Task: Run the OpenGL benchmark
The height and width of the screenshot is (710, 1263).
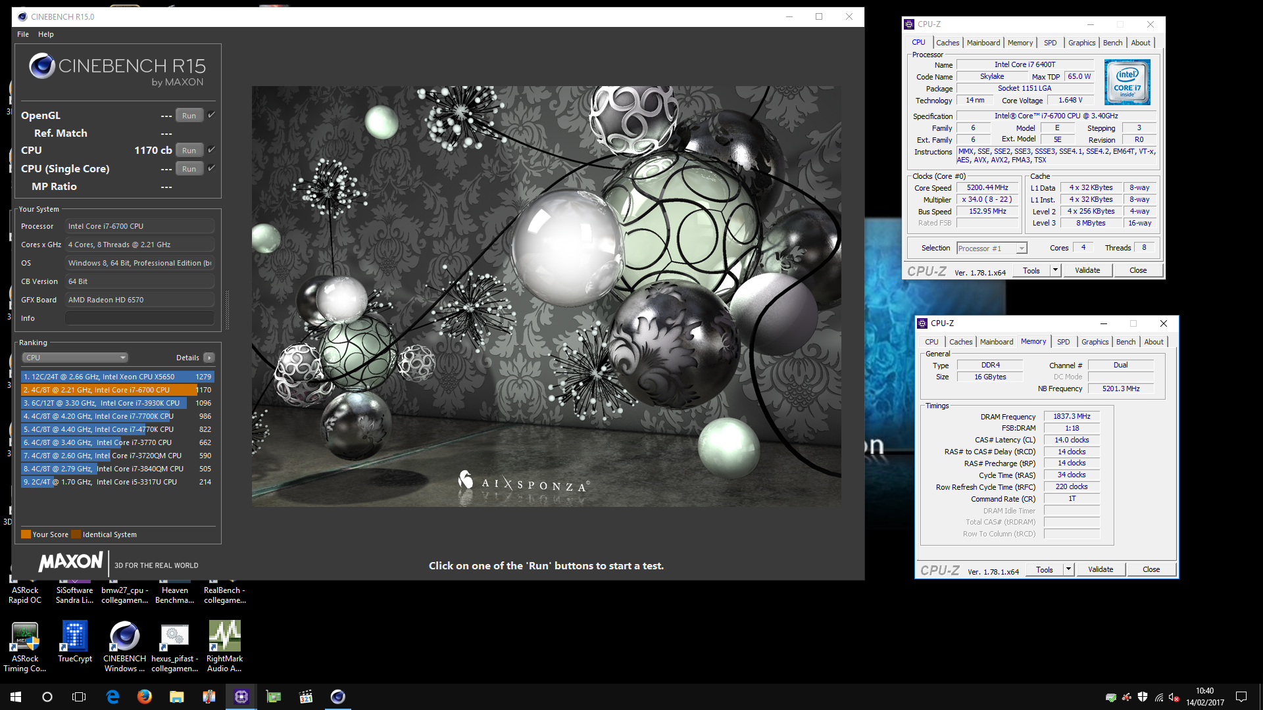Action: [x=189, y=116]
